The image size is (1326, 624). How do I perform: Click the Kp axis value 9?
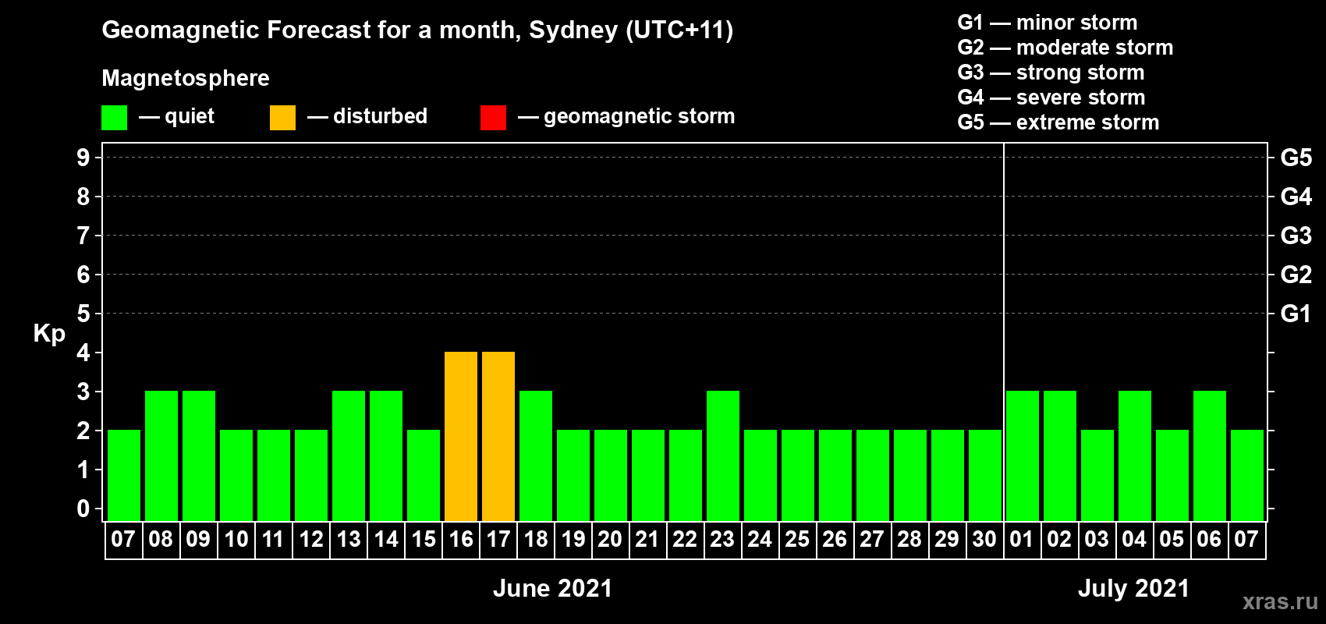[x=83, y=158]
